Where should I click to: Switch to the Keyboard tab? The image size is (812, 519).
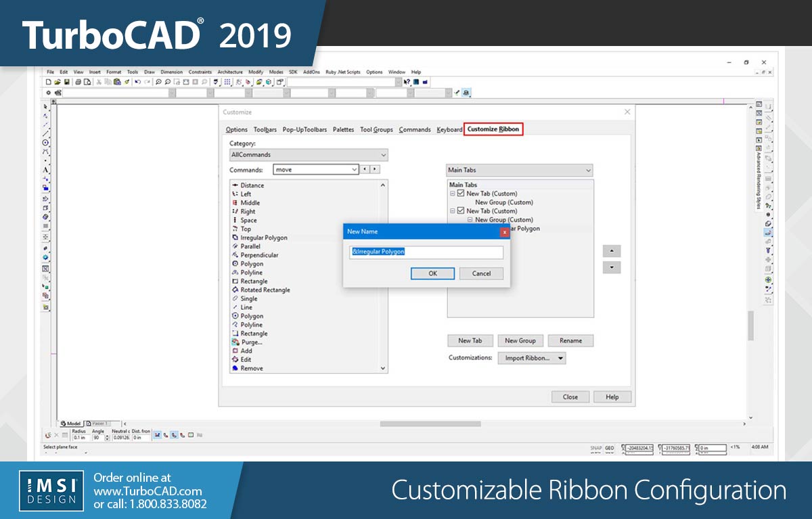(450, 129)
